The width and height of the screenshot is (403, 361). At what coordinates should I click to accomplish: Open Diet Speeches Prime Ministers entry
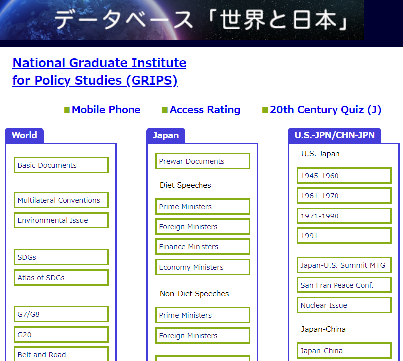click(x=202, y=207)
